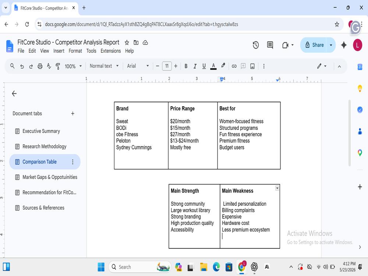
Task: Undo the last edit
Action: 22,66
